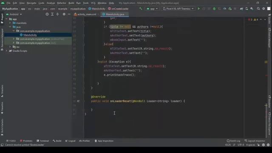
Task: Click the Make Project hammer icon
Action: click(x=141, y=8)
